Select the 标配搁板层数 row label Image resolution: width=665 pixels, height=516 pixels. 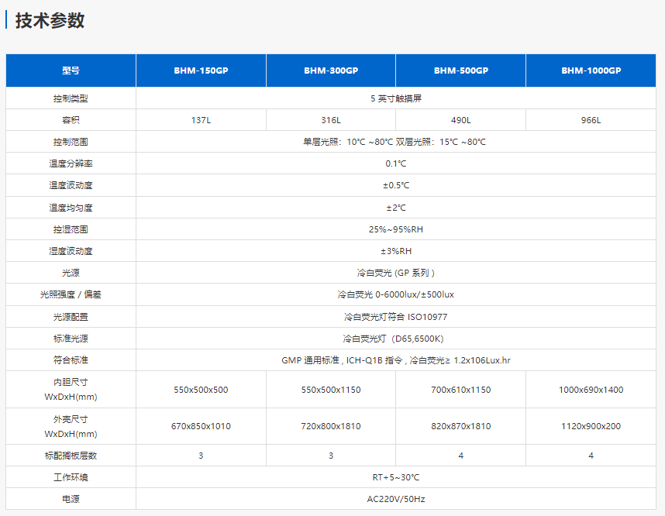[x=71, y=456]
